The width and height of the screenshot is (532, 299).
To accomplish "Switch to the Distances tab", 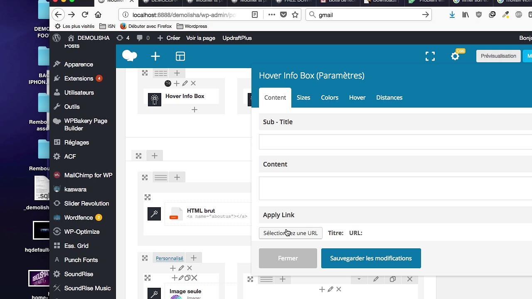I will (389, 98).
